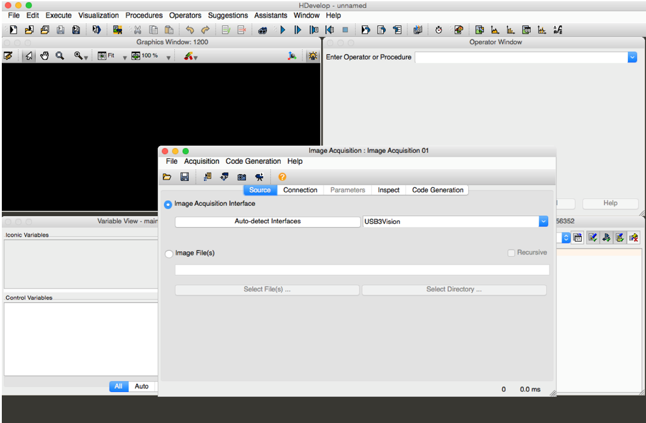Run the program with the play icon
Screen dimensions: 646x423
pyautogui.click(x=283, y=30)
